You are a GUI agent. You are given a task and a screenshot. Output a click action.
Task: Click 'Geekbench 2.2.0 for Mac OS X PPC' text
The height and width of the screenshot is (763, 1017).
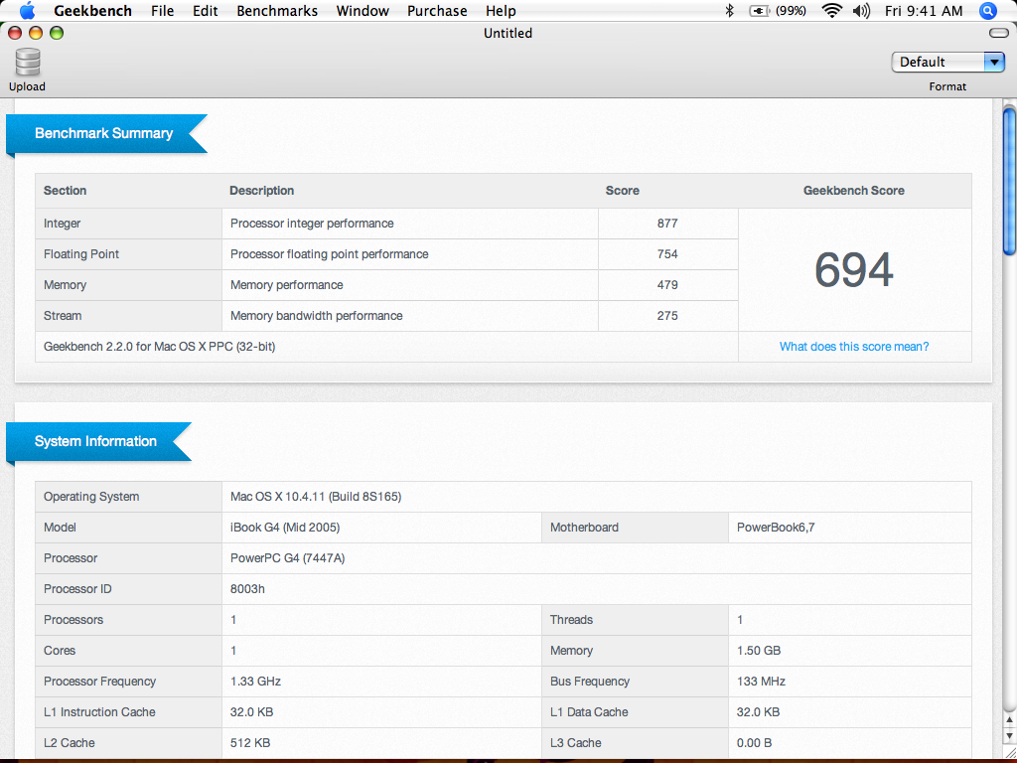click(160, 347)
